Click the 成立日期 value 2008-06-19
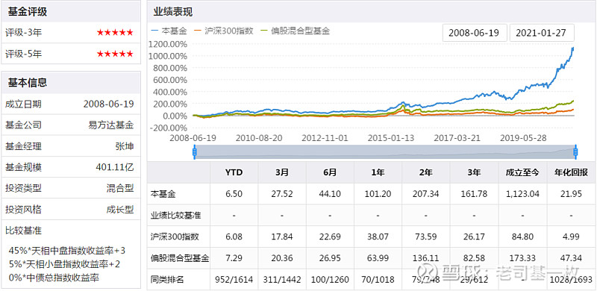This screenshot has height=291, width=597. coord(108,104)
